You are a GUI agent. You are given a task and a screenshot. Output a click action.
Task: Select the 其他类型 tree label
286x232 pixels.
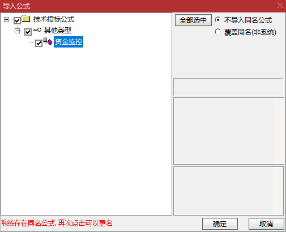tap(58, 31)
